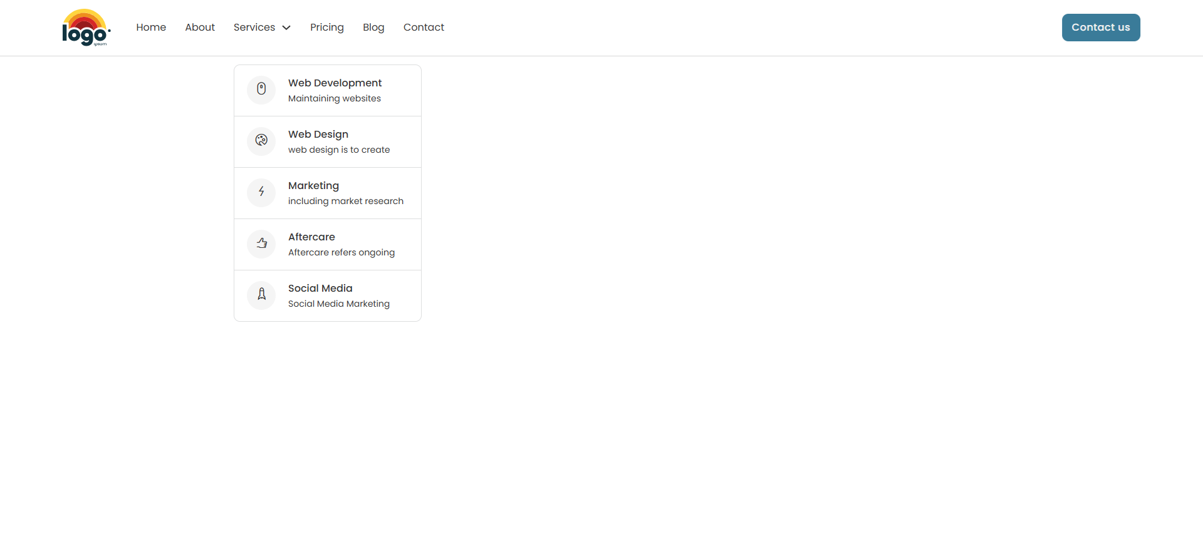Click the "including market research" description text
Viewport: 1203px width, 549px height.
(345, 201)
